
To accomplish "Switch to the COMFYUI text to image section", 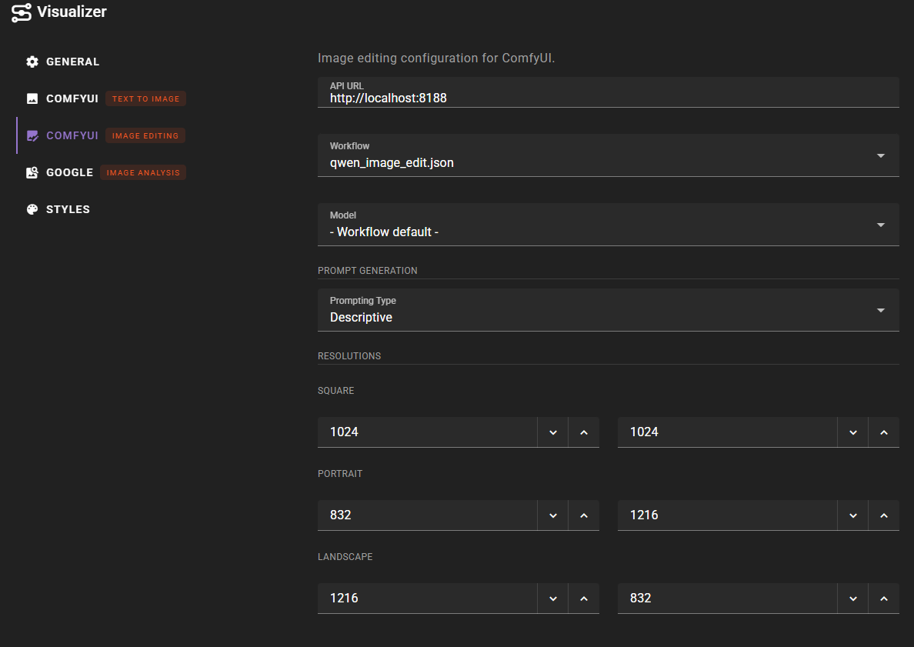I will pyautogui.click(x=72, y=98).
